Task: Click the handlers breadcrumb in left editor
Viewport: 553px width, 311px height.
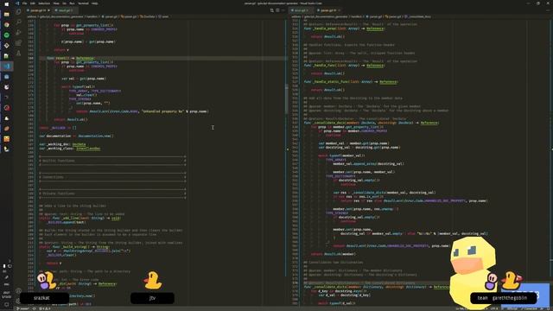Action: coord(92,16)
